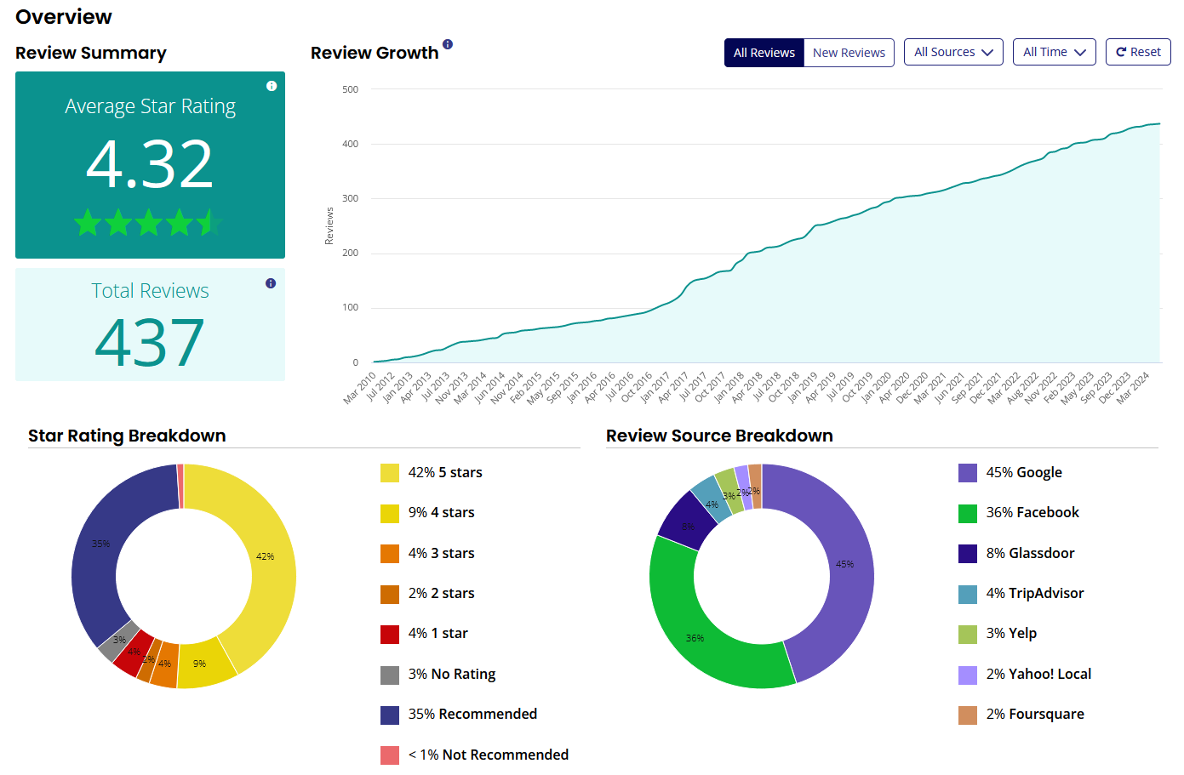Open the All Sources dropdown
The image size is (1184, 775).
(x=953, y=52)
